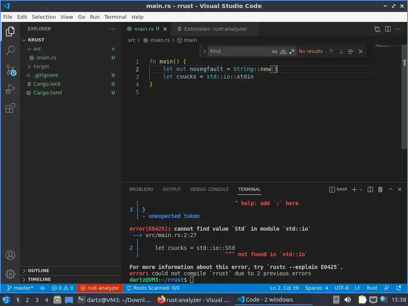
Task: Switch to the DEBUG CONSOLE tab
Action: coord(210,189)
